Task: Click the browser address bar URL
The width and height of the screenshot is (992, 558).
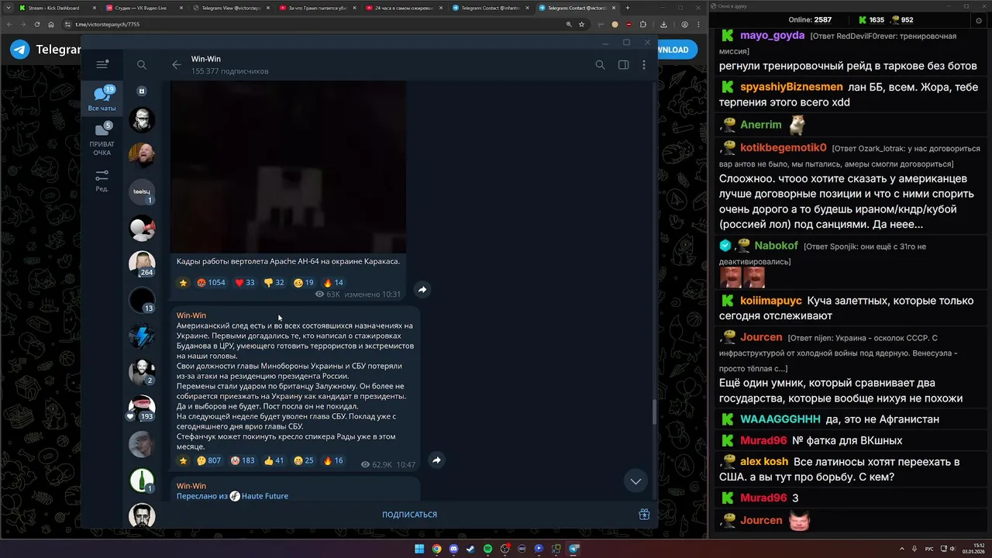Action: pos(107,24)
